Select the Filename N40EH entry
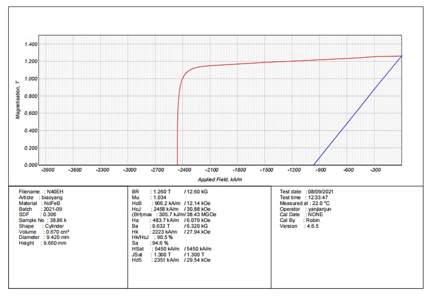The image size is (437, 299). click(x=41, y=192)
